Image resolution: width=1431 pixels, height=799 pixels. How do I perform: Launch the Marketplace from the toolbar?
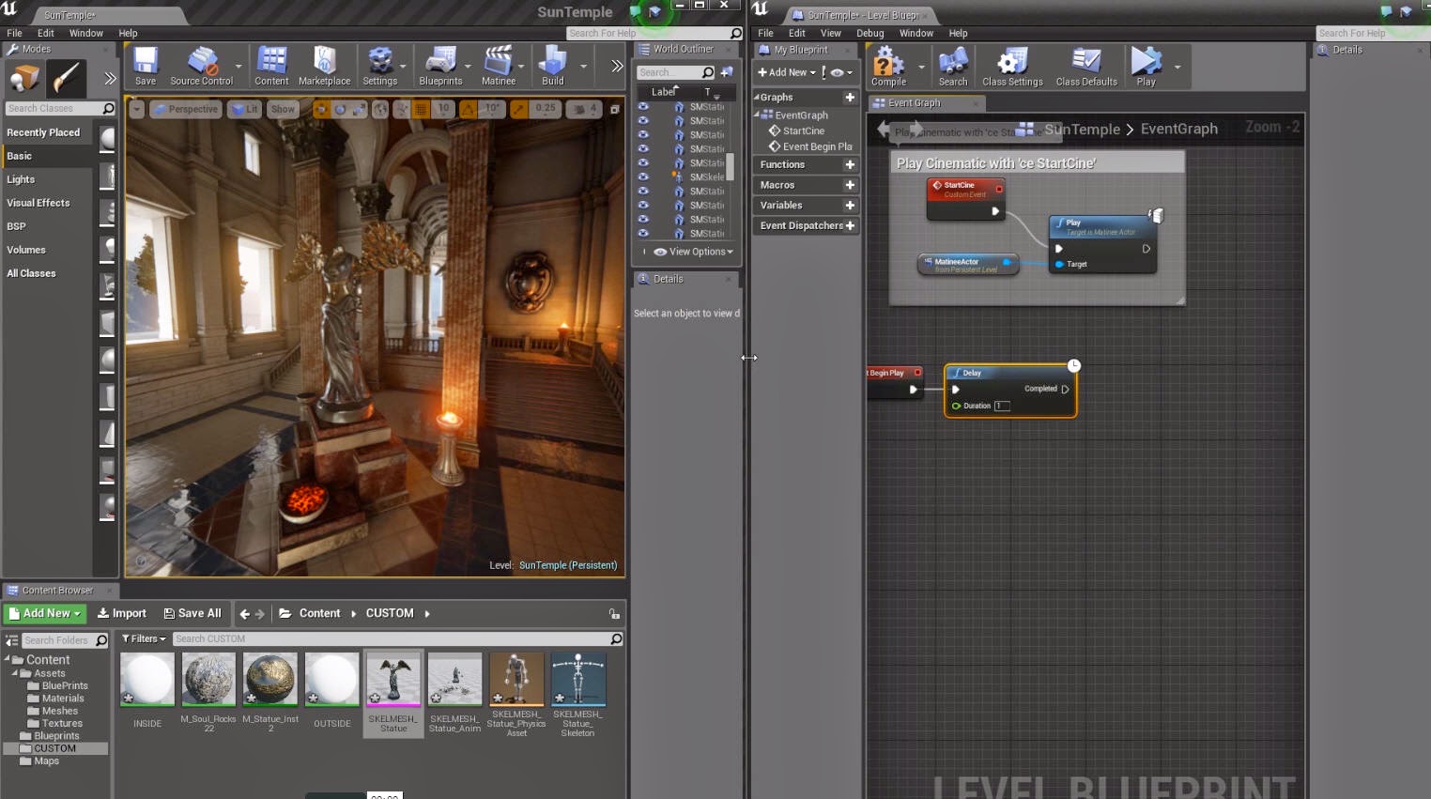coord(324,66)
